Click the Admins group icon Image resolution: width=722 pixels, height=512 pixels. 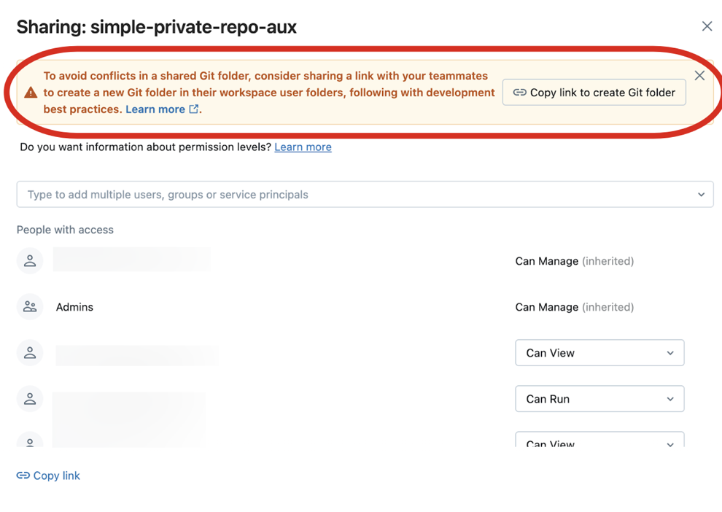point(30,306)
